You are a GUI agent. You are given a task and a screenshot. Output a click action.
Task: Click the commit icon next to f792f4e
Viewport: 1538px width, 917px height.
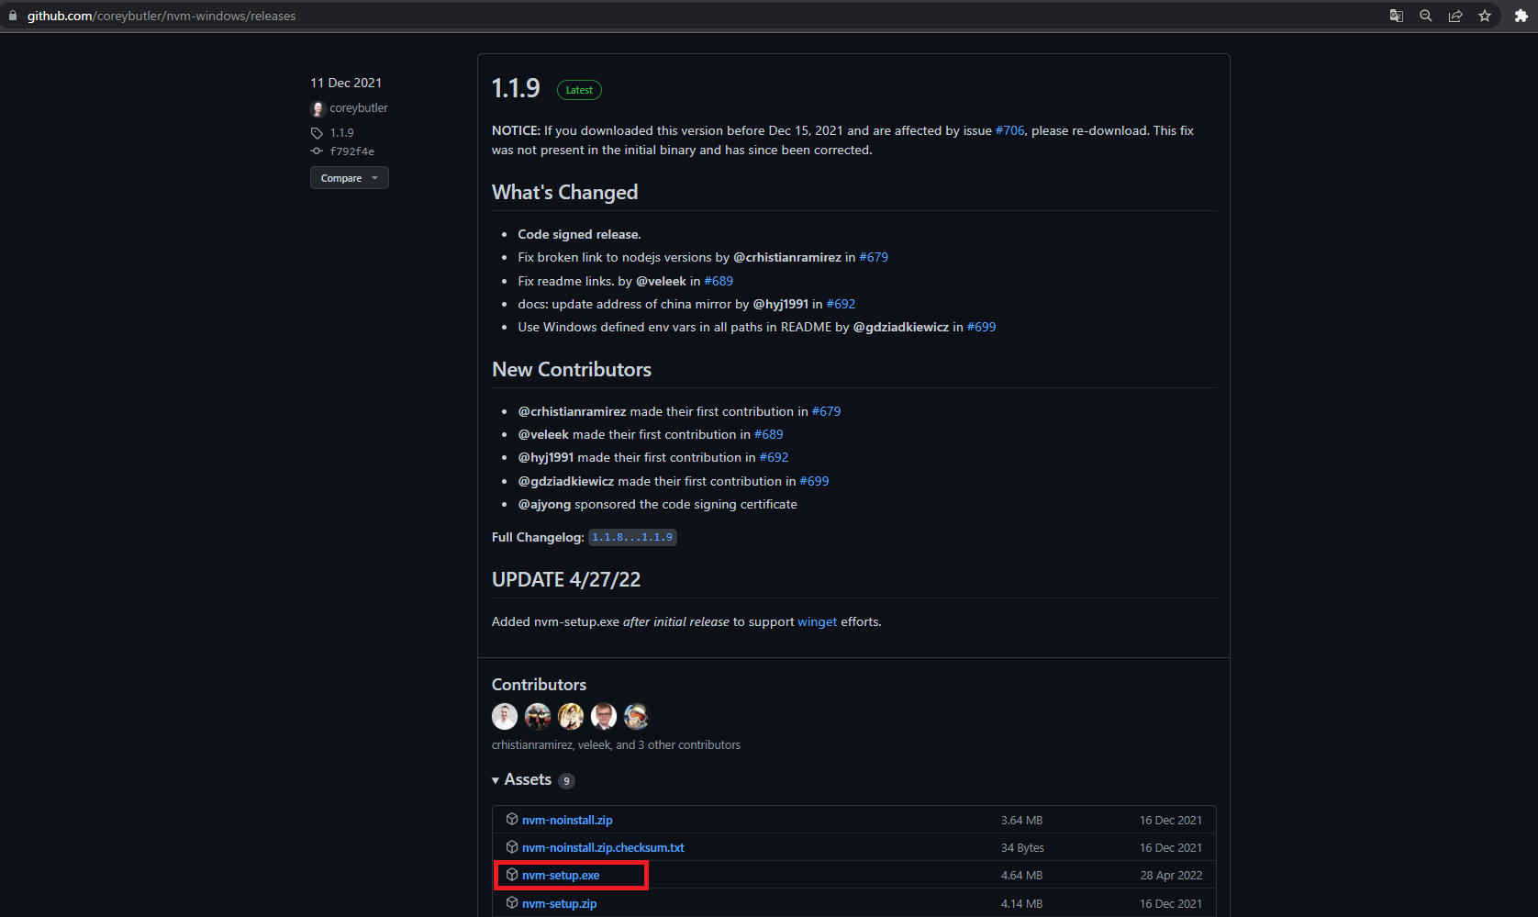coord(316,151)
